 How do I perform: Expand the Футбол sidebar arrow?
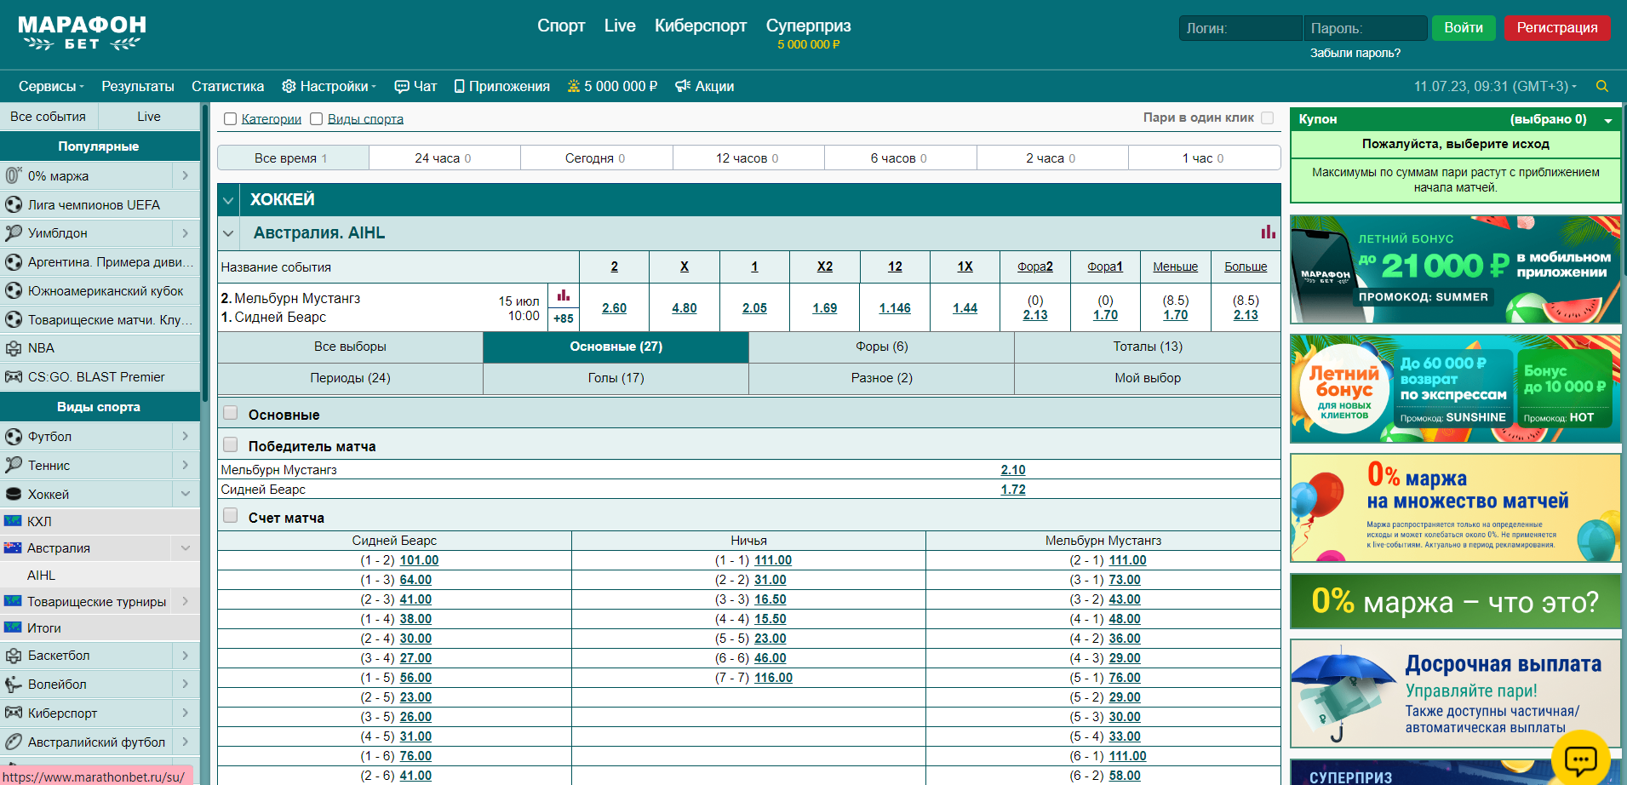point(186,436)
